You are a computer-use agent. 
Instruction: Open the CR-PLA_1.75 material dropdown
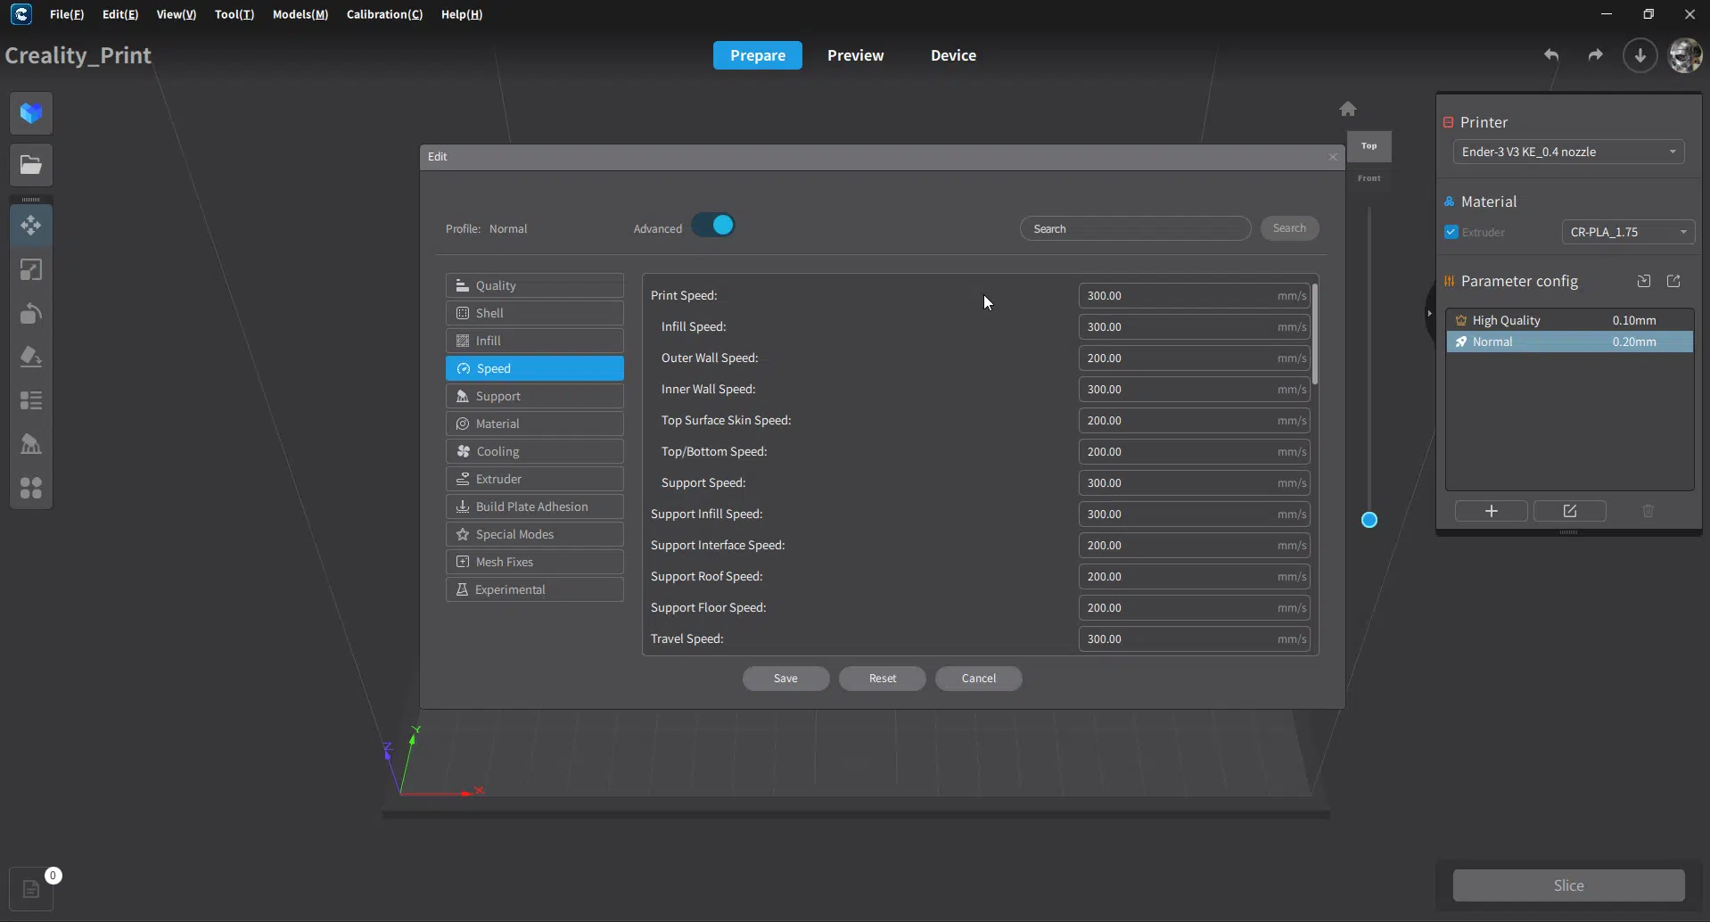[1628, 232]
